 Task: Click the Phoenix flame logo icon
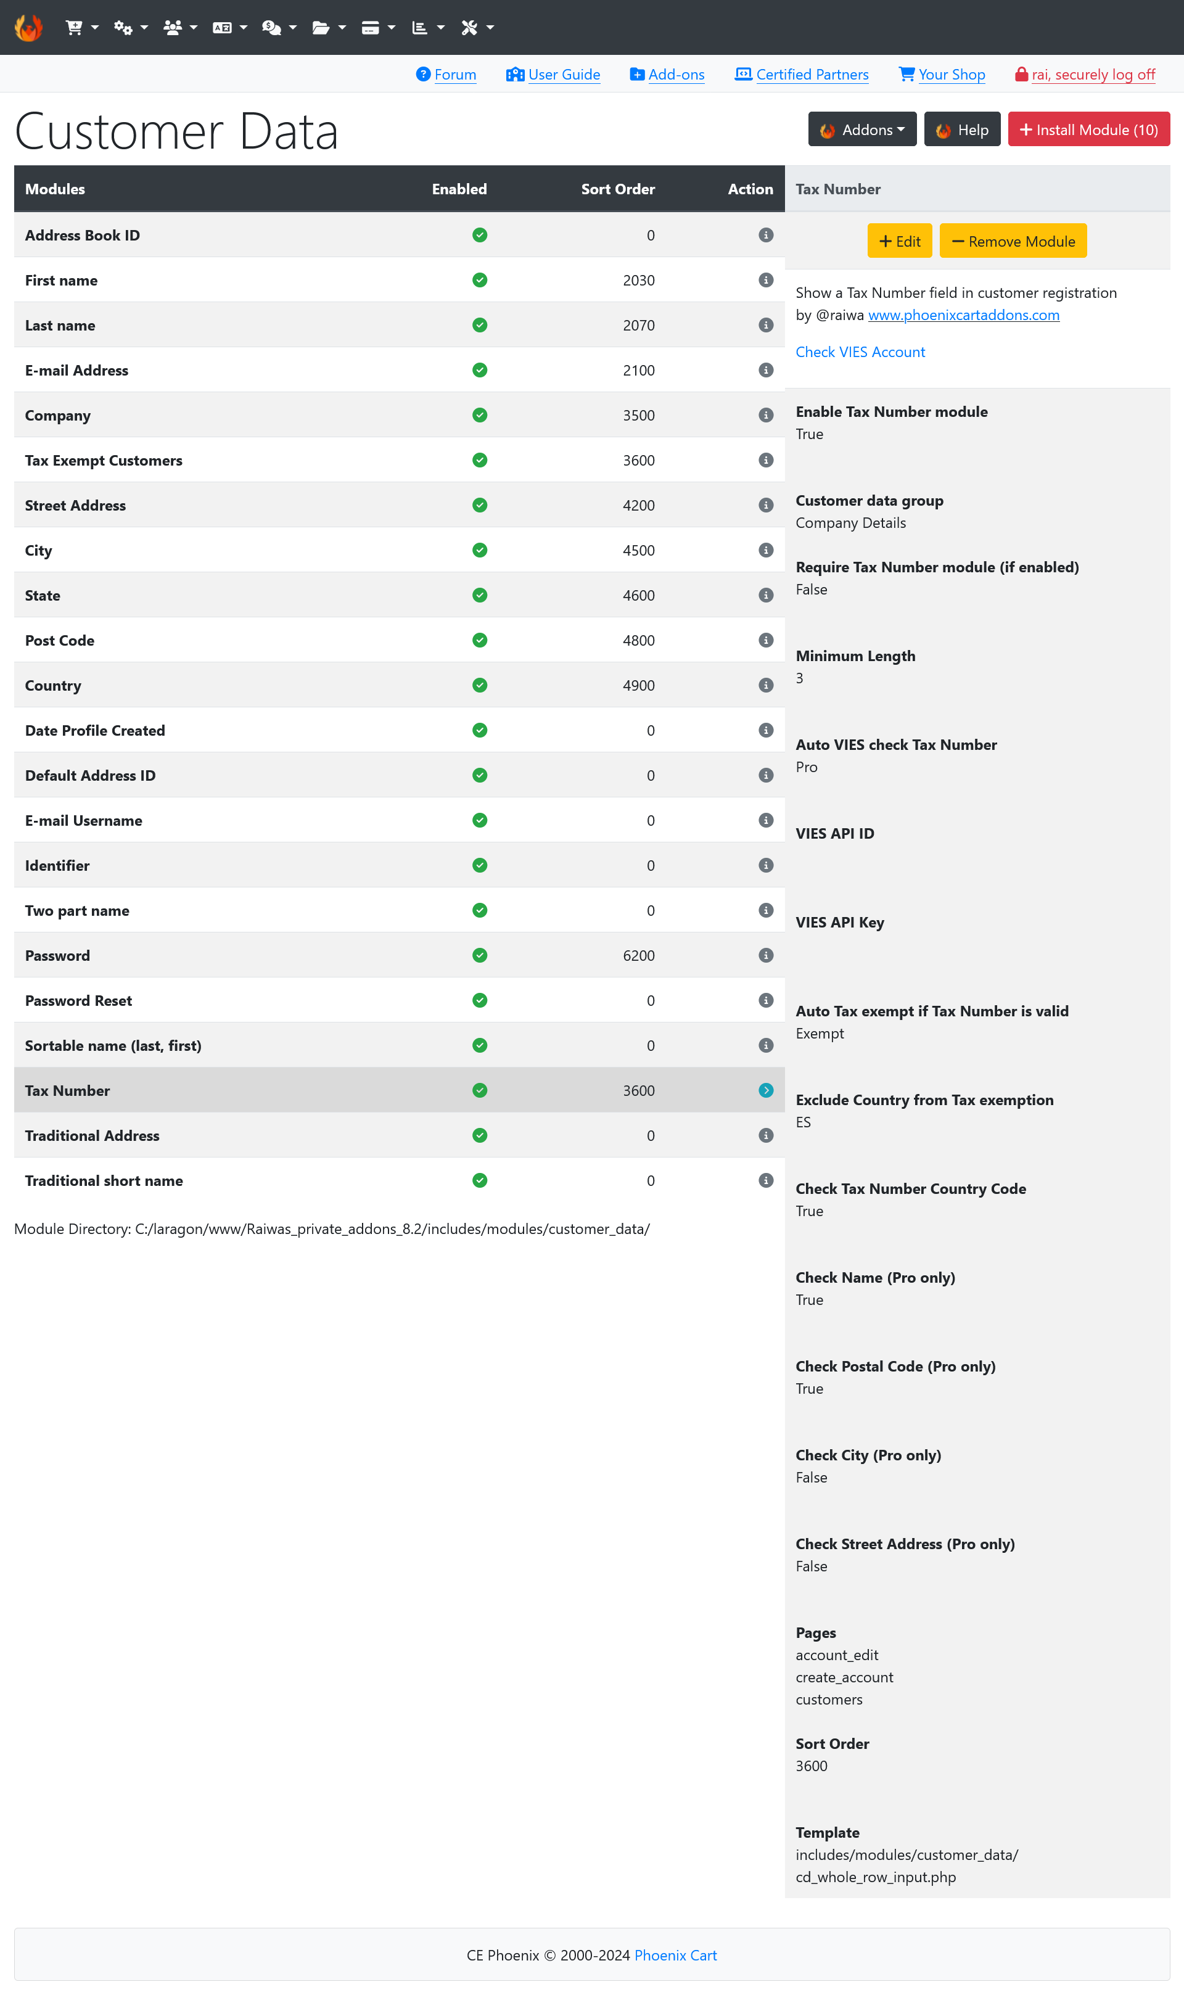pos(28,27)
